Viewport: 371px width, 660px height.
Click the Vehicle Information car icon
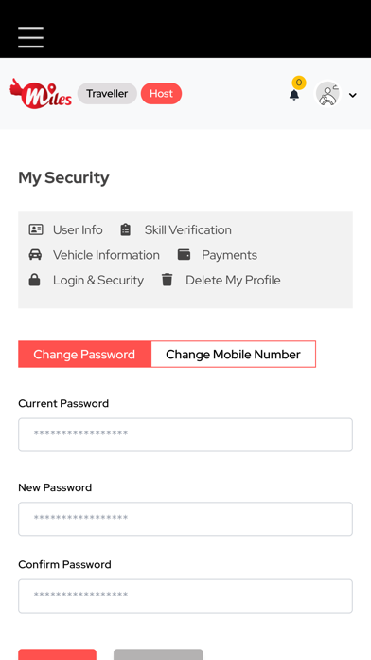pyautogui.click(x=35, y=255)
